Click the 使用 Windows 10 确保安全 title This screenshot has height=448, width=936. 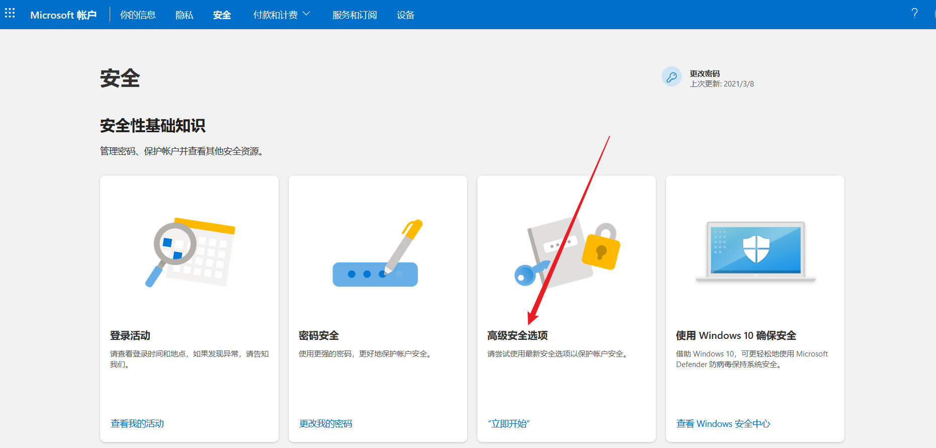click(x=736, y=335)
